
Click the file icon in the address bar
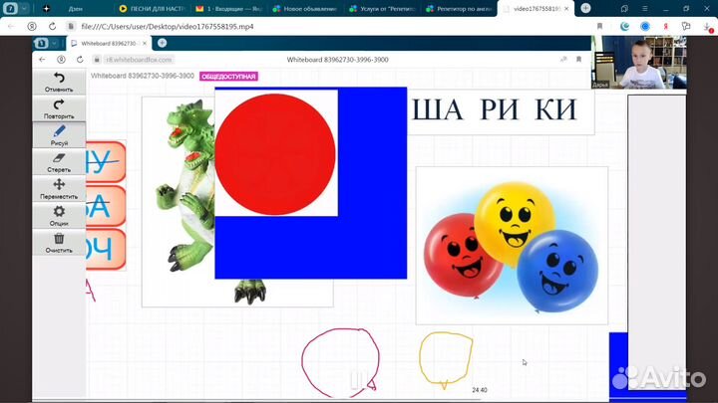(x=71, y=27)
